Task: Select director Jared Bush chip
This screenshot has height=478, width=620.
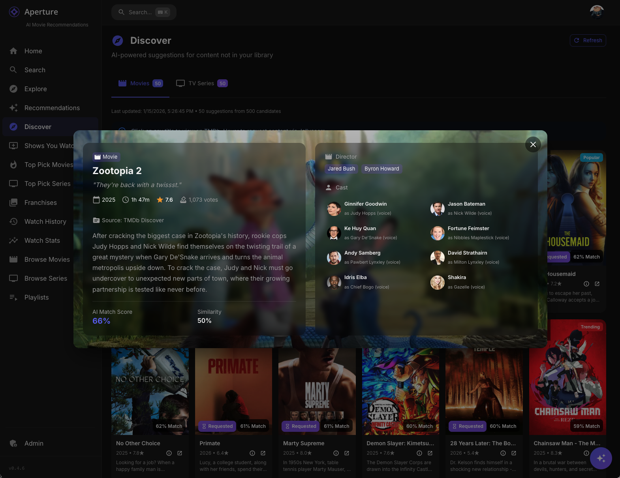Action: pyautogui.click(x=341, y=169)
